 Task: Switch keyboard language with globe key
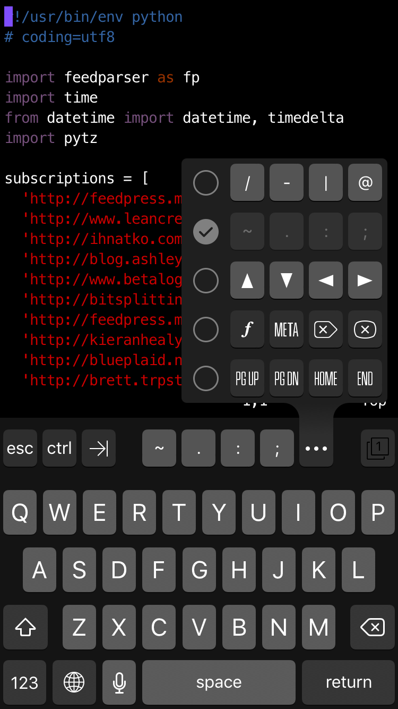pos(74,682)
